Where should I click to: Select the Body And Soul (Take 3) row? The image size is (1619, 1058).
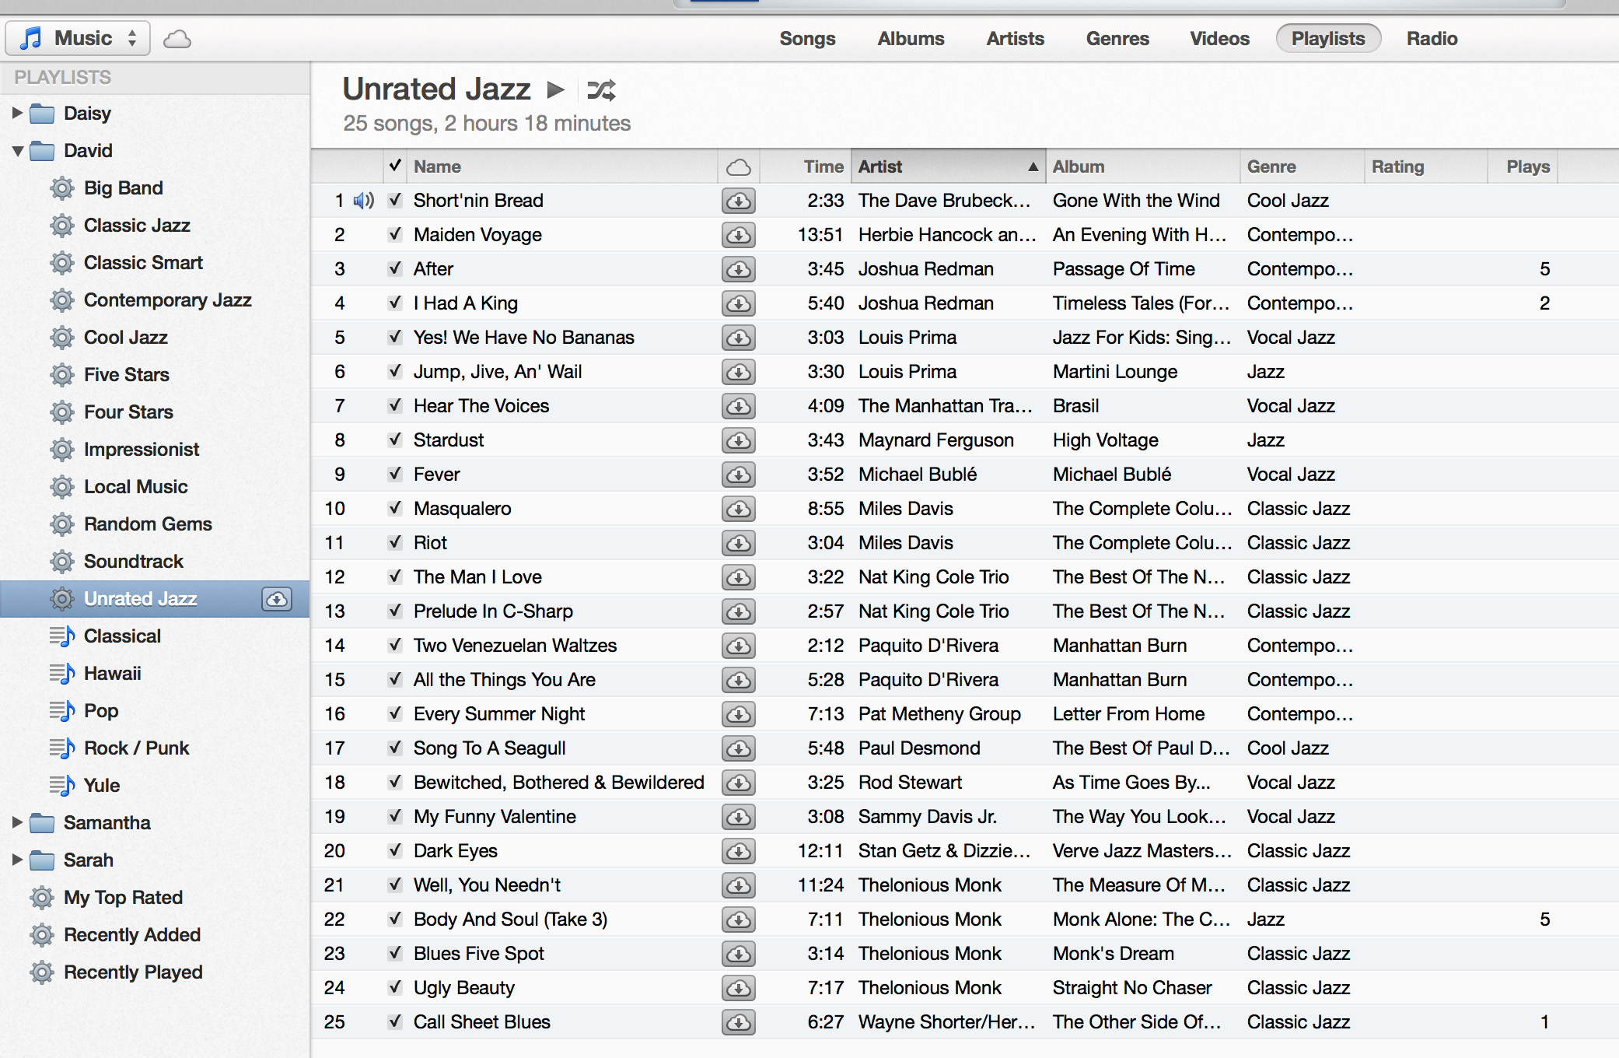pyautogui.click(x=965, y=920)
